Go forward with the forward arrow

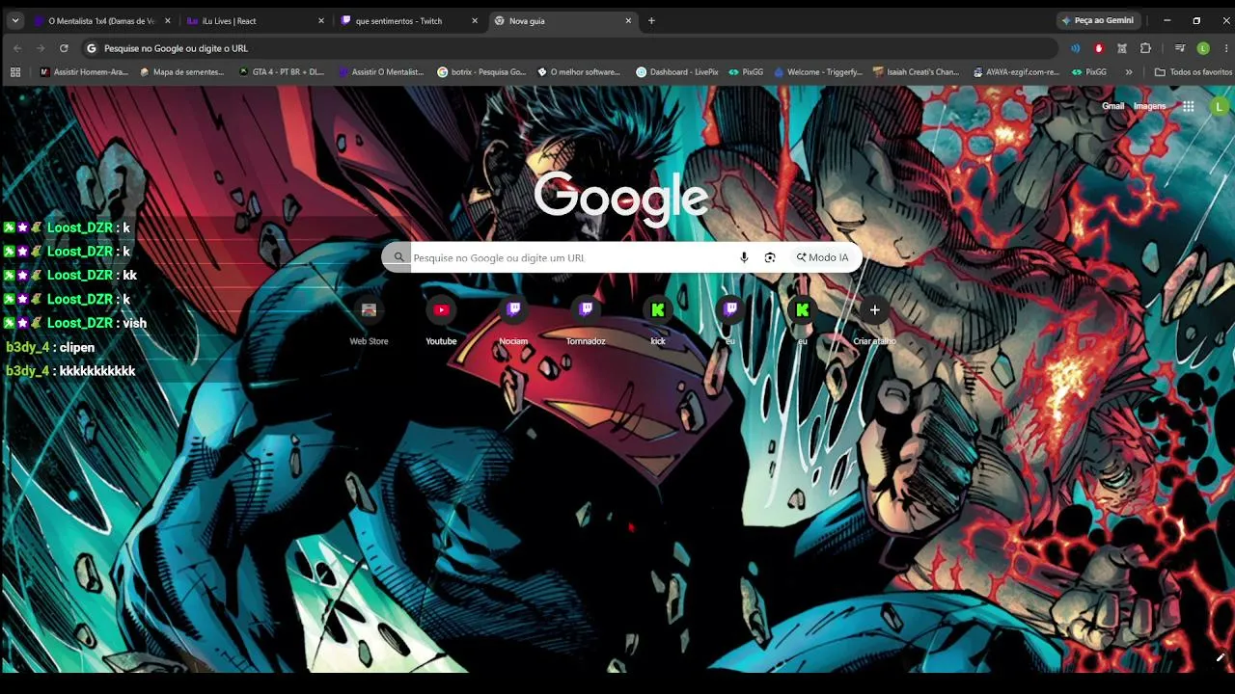(x=41, y=48)
